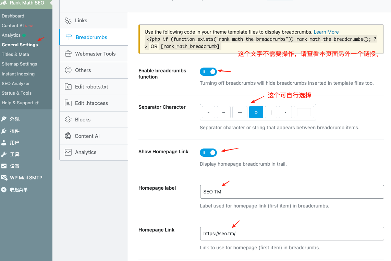
Task: Click the Edit robots.txt file icon
Action: 68,87
